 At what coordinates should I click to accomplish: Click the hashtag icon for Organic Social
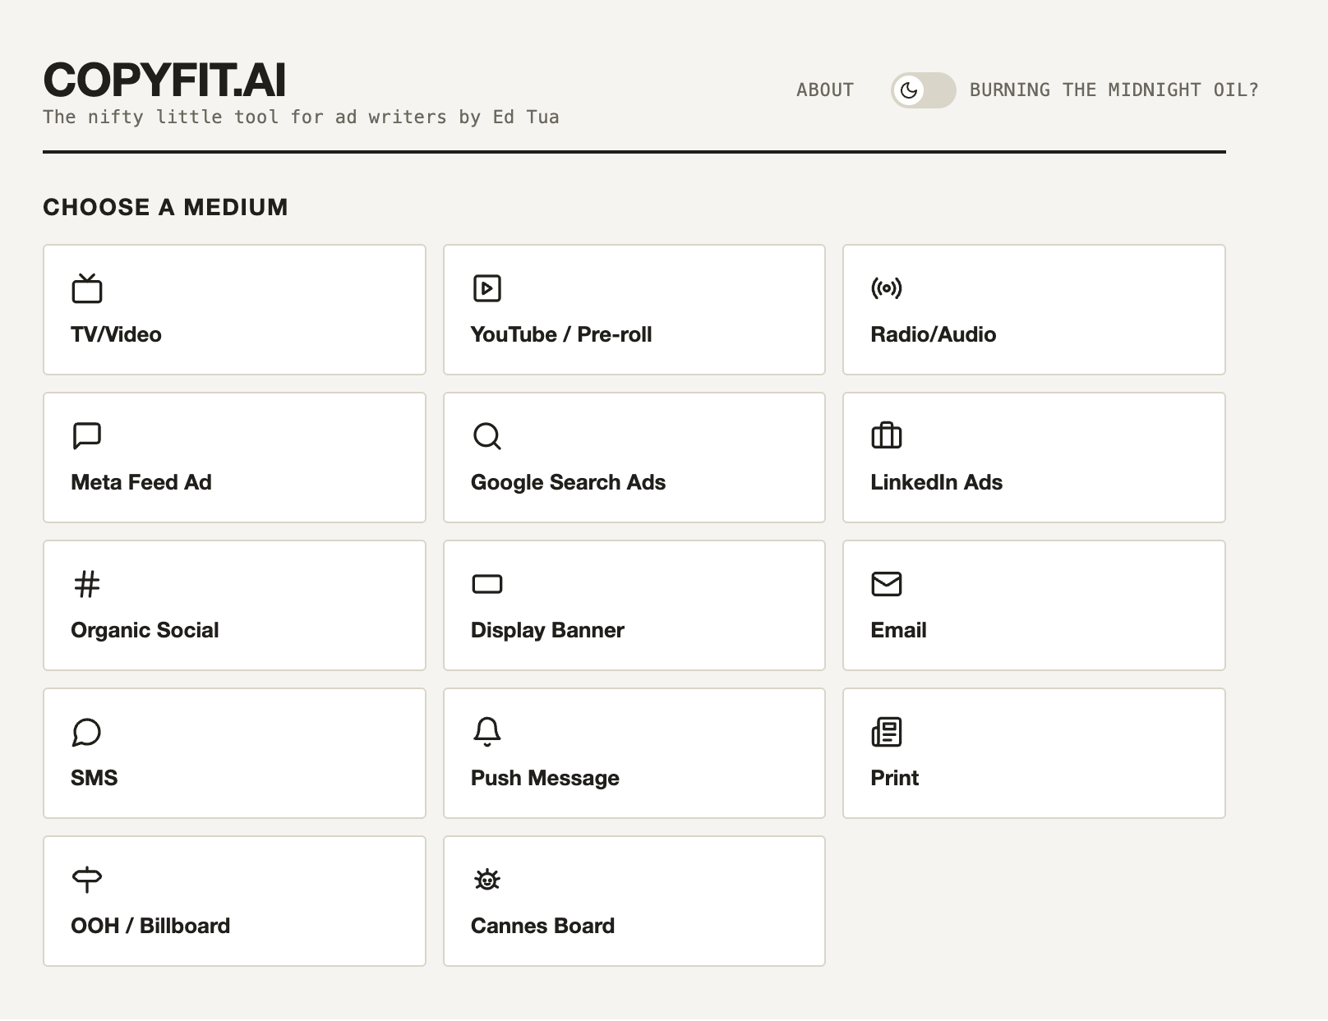coord(87,584)
